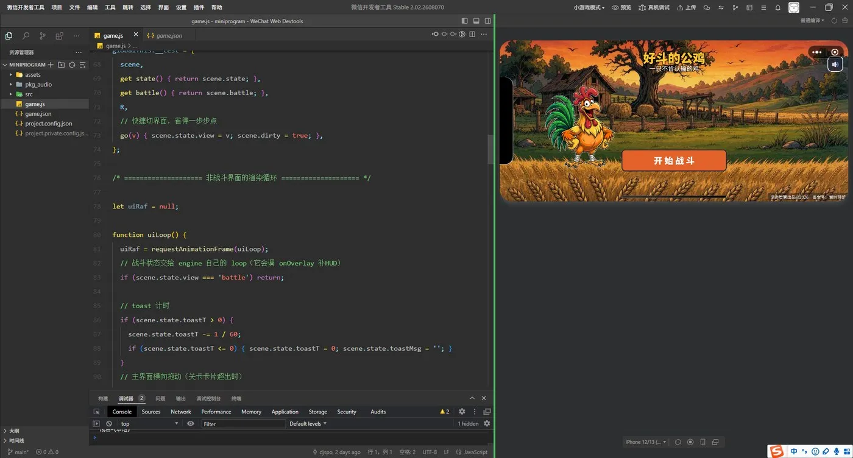Click the 预览 preview button
The height and width of the screenshot is (458, 853).
[x=621, y=7]
